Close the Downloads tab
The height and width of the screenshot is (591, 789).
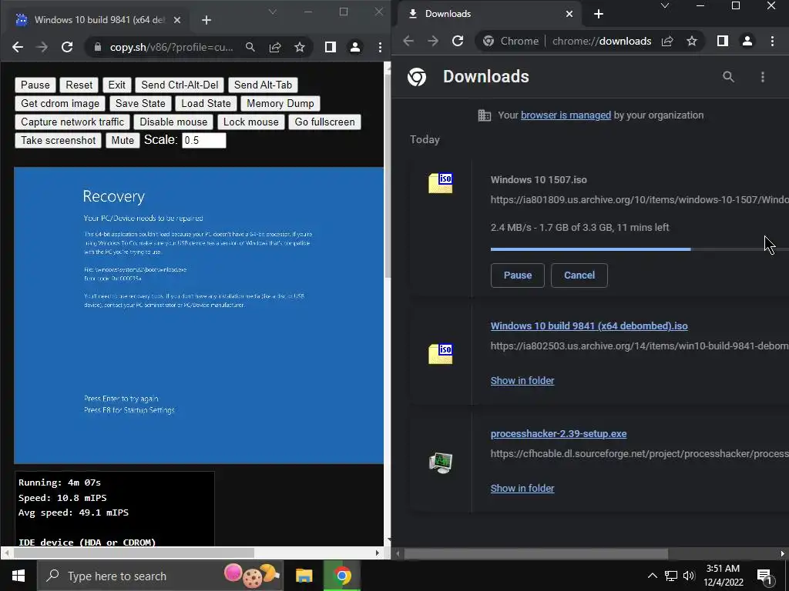click(569, 14)
